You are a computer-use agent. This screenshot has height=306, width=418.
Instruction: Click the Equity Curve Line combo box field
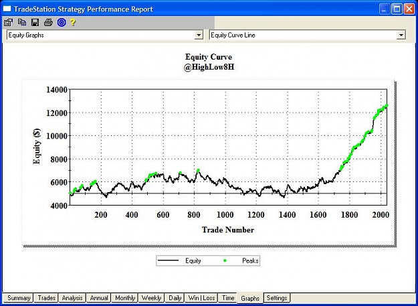308,35
